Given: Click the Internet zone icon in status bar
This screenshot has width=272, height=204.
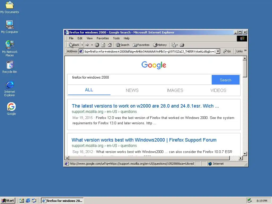Looking at the screenshot, I should click(x=210, y=164).
